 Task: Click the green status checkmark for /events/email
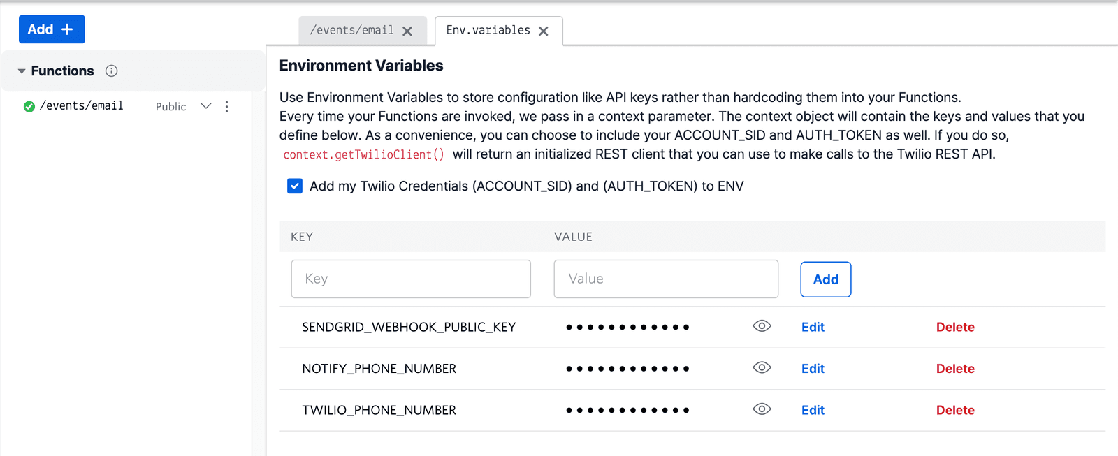coord(29,107)
